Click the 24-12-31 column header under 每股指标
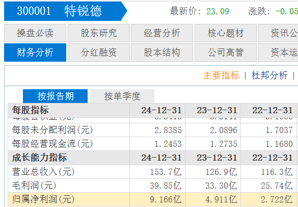The image size is (298, 207). click(161, 110)
